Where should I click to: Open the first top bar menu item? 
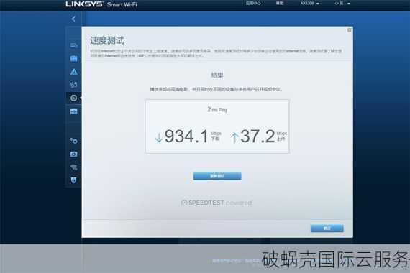click(253, 4)
